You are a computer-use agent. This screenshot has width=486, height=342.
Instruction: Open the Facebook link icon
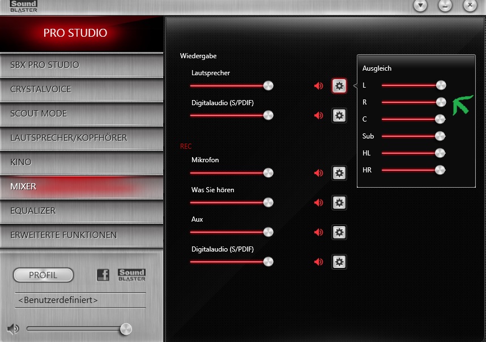point(103,275)
